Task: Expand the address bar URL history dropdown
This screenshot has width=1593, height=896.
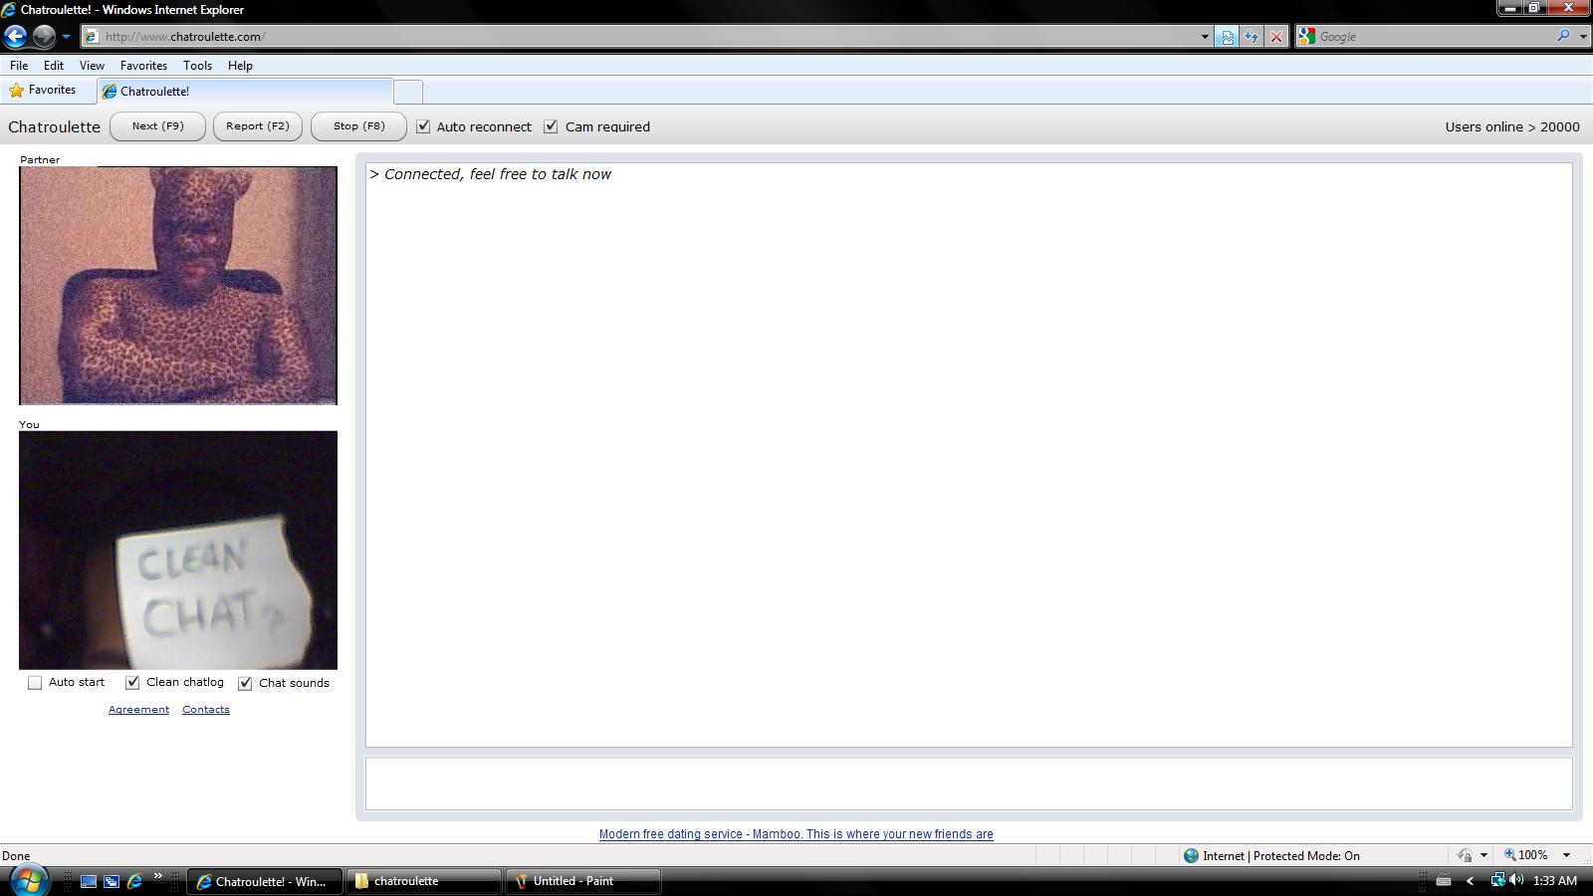Action: 1204,37
